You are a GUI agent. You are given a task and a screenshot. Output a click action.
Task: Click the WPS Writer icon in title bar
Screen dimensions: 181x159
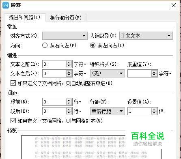click(6, 5)
